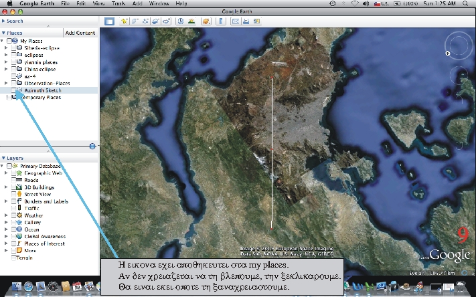
Task: Collapse the My Places tree
Action: 2,41
